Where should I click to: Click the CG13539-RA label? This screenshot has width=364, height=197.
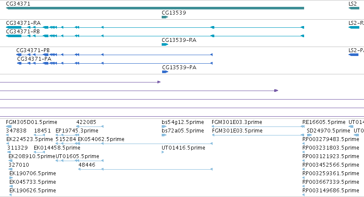179,40
